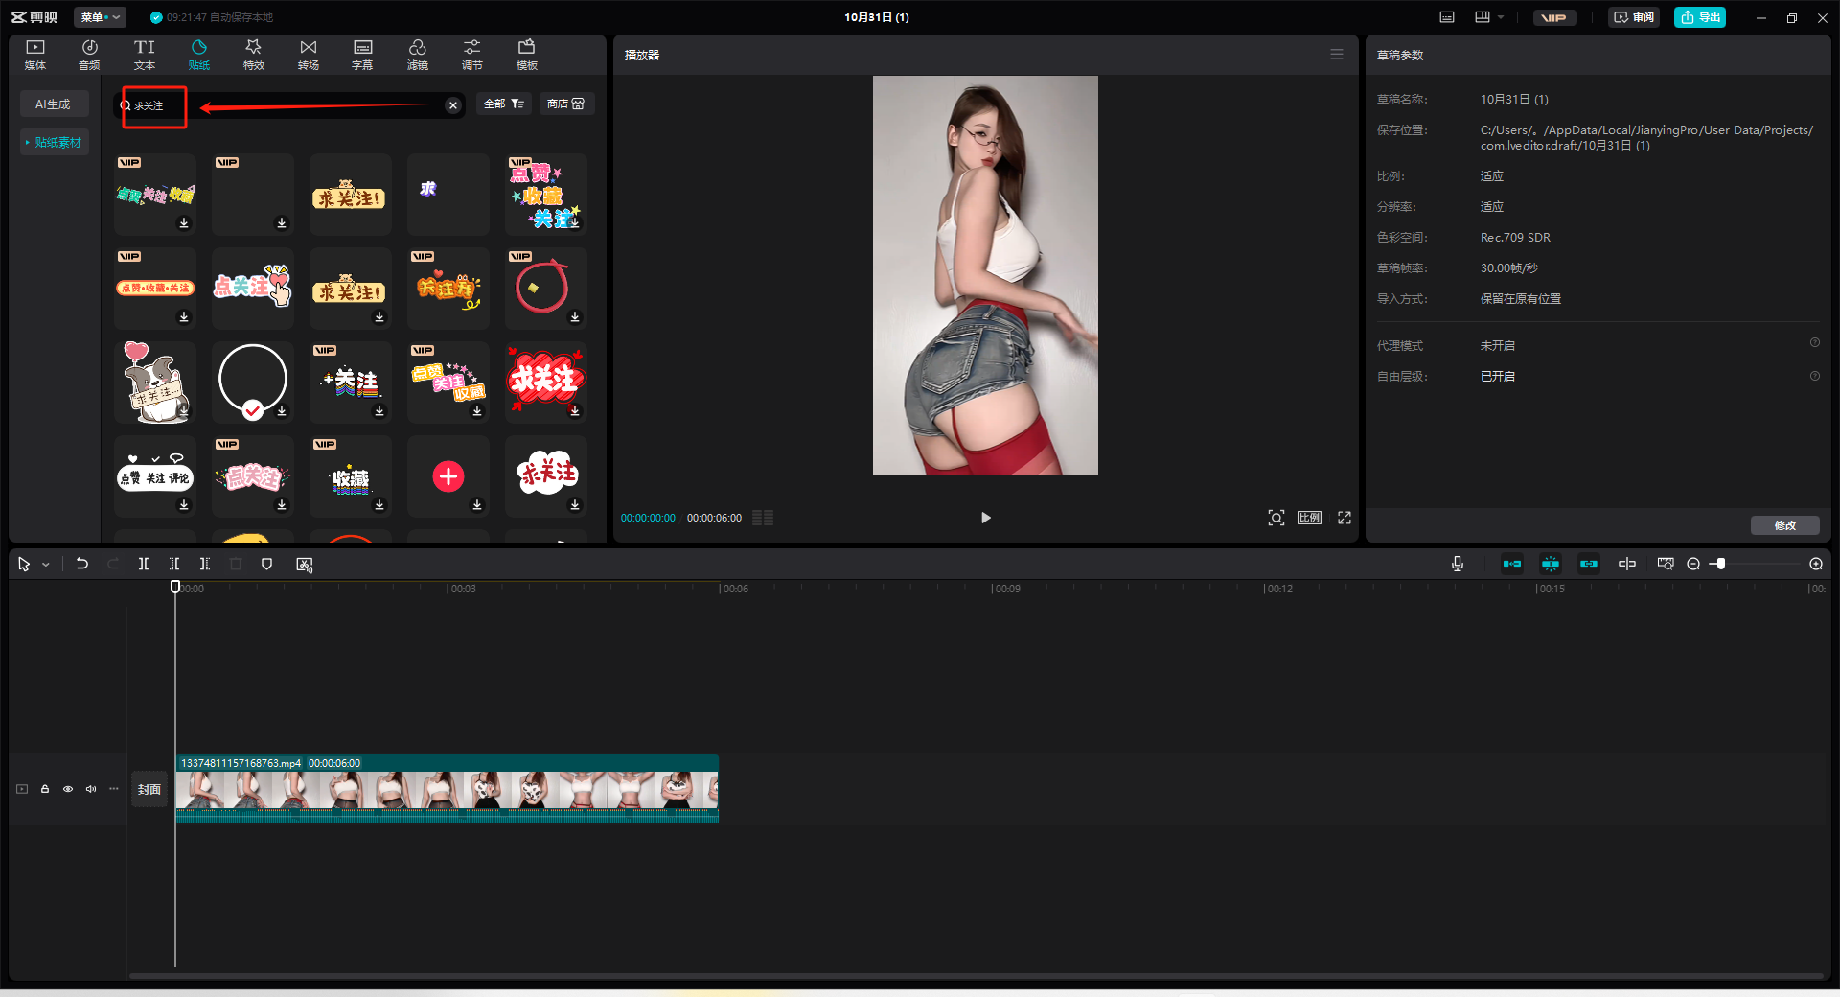Undo the last action
Image resolution: width=1840 pixels, height=997 pixels.
[82, 565]
